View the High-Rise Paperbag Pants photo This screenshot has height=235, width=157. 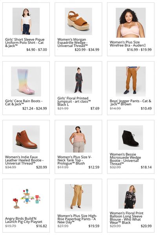(x=78, y=197)
